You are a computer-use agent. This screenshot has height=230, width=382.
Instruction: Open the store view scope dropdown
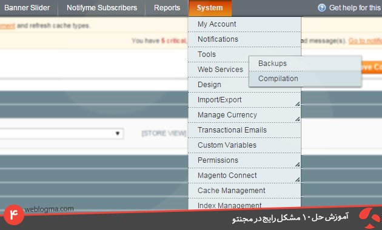coord(62,134)
